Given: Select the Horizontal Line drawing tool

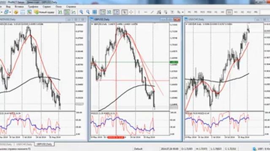Looking at the screenshot, I should [x=146, y=12].
